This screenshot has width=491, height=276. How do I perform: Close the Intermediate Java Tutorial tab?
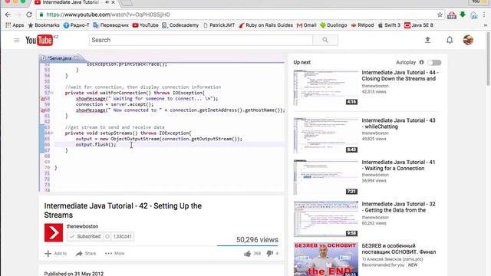114,2
